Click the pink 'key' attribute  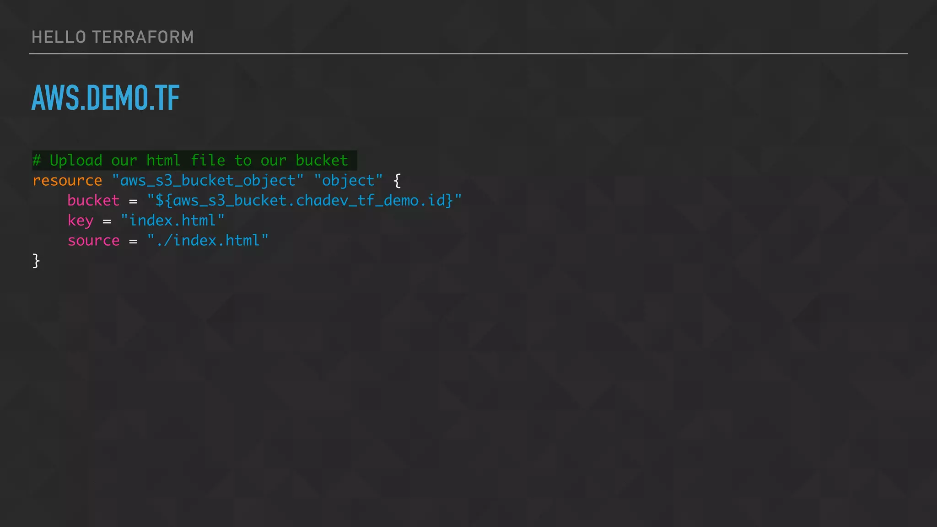[x=81, y=221]
